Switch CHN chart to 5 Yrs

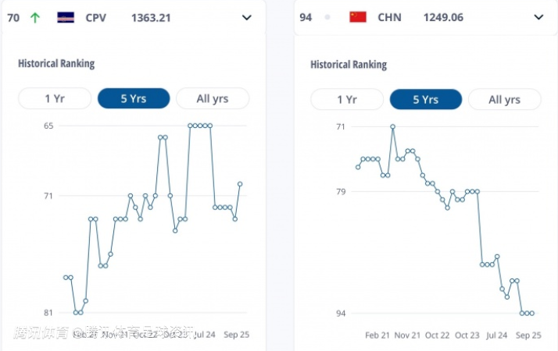[426, 99]
